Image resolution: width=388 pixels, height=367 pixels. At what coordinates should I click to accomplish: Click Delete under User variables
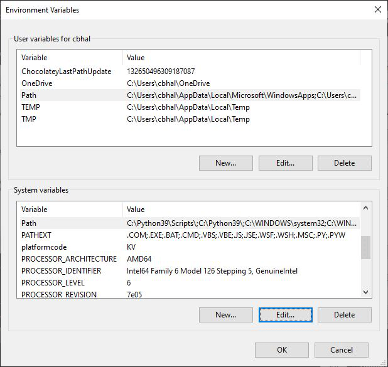pos(344,163)
